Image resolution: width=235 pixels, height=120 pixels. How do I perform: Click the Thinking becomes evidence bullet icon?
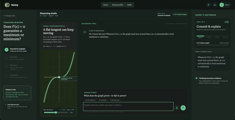[196, 78]
